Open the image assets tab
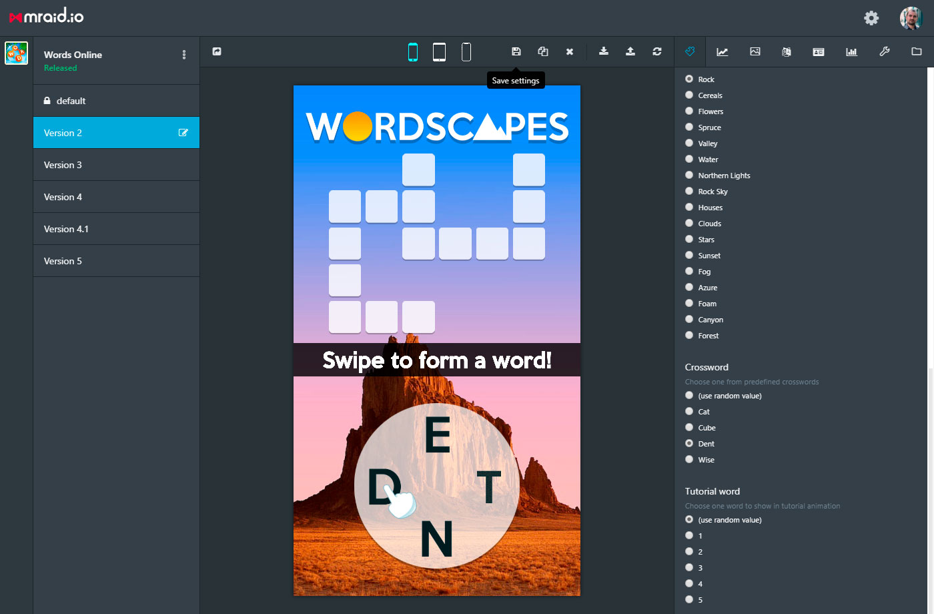The width and height of the screenshot is (934, 614). [755, 51]
